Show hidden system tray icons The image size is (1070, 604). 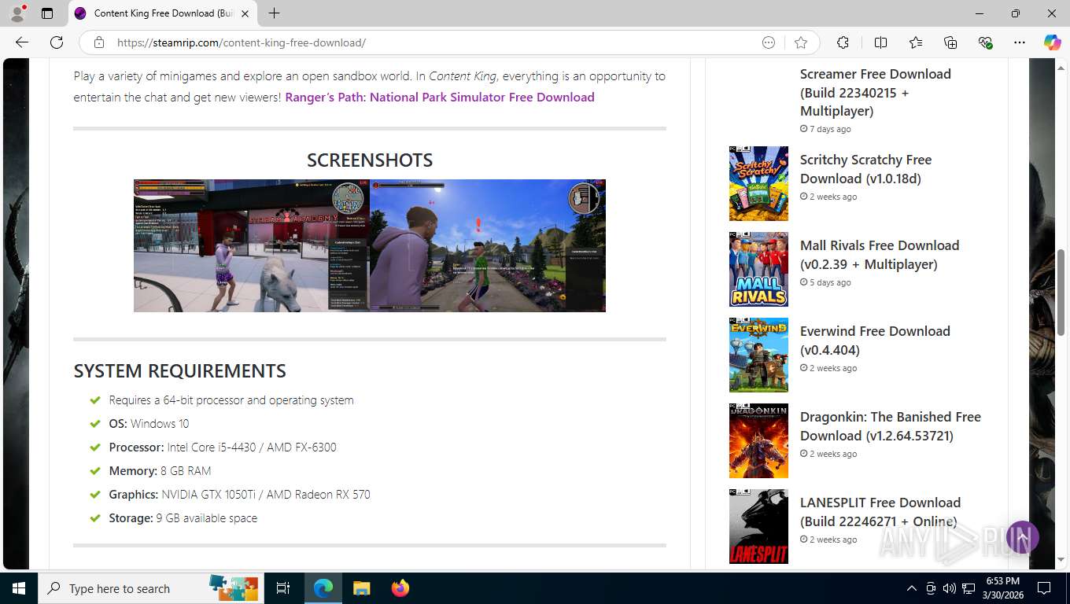pos(912,588)
